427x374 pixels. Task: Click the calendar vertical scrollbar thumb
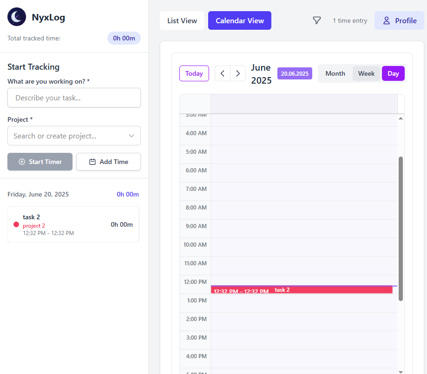click(x=401, y=229)
